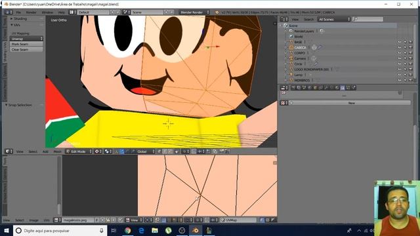Viewport: 420px width, 236px height.
Task: Expand the CABECA object in Outliner
Action: [286, 48]
